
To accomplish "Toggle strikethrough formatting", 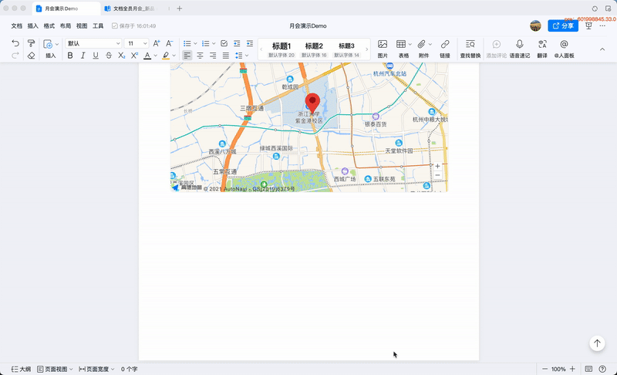I will pos(109,56).
